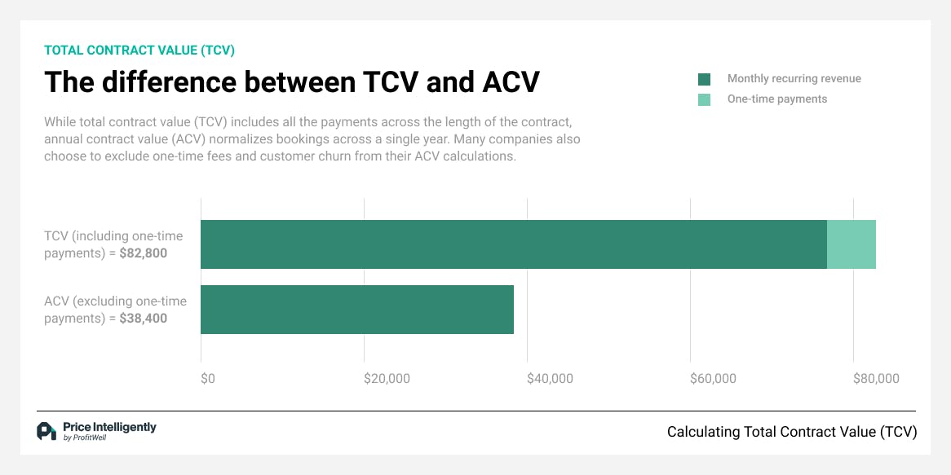Click the TOTAL CONTRACT VALUE (TCV) heading
This screenshot has height=475, width=951.
pyautogui.click(x=139, y=50)
